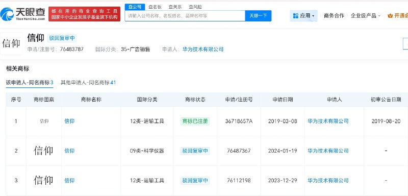Click row 1 12类-运输工具 cell
Image resolution: width=408 pixels, height=196 pixels.
147,121
